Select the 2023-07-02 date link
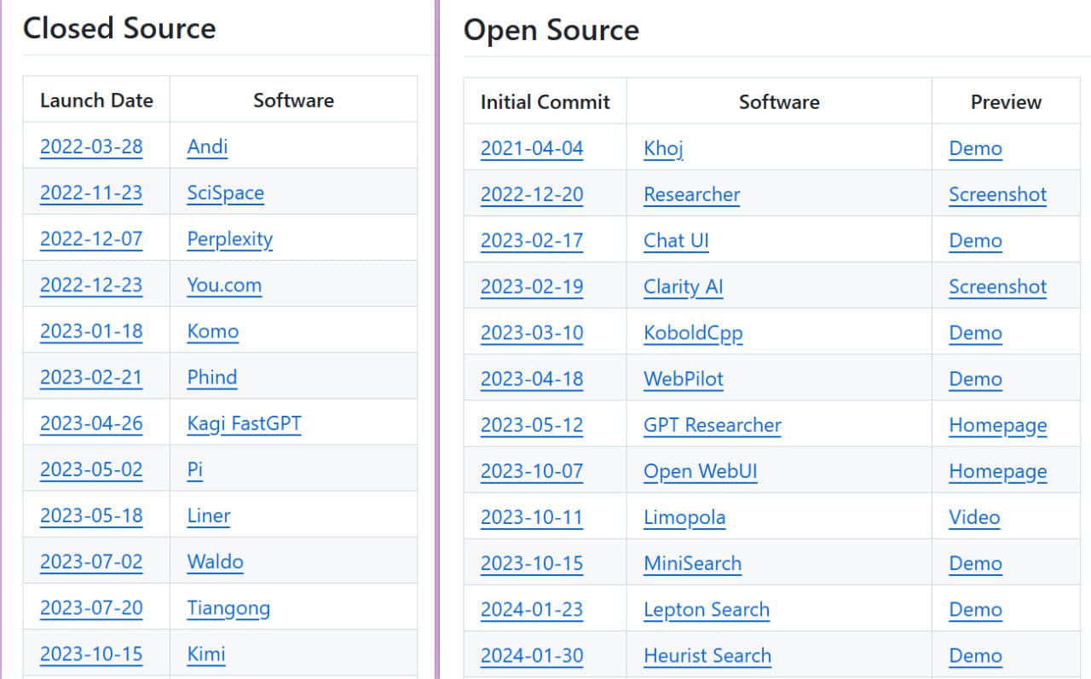 coord(91,561)
